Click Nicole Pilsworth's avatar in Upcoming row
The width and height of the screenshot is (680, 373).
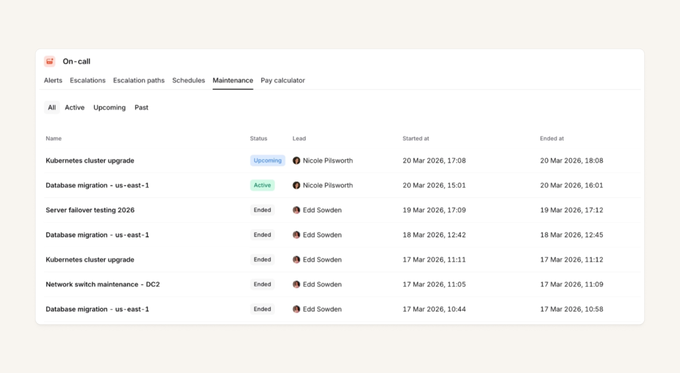tap(296, 161)
